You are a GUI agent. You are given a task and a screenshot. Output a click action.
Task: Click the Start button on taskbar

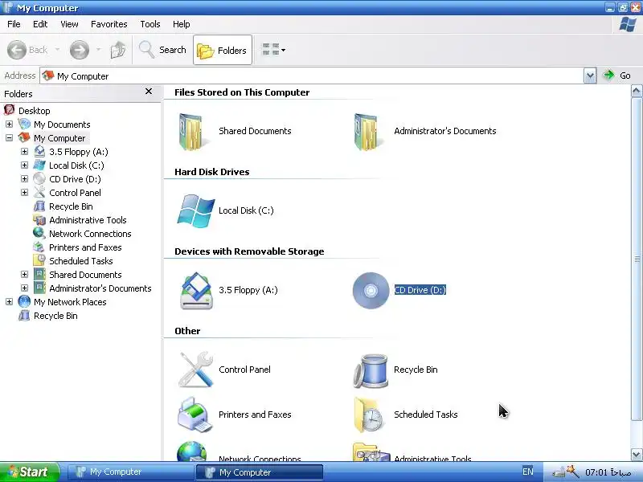click(30, 472)
